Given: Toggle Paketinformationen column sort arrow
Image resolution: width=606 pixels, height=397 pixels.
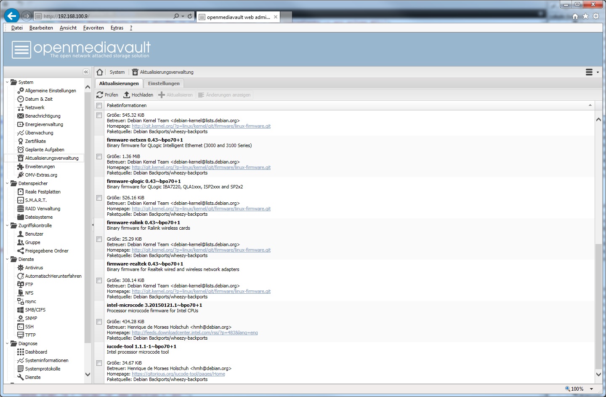Looking at the screenshot, I should [x=590, y=105].
